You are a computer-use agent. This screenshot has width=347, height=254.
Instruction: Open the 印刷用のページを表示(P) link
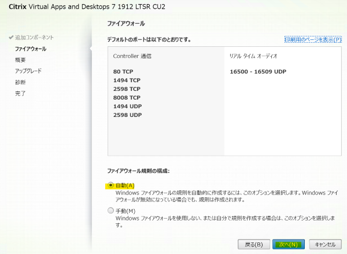coord(313,39)
